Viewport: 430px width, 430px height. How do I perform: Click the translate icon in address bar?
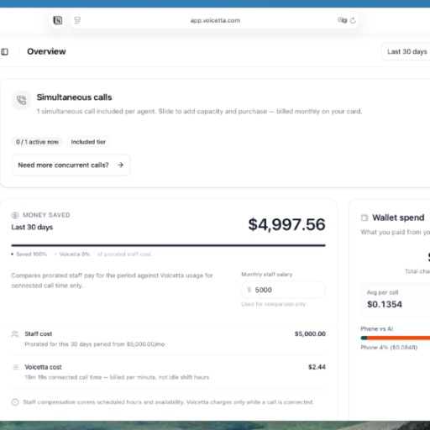342,20
